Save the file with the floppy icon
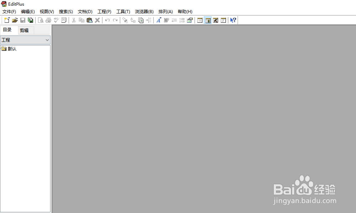 pos(23,20)
